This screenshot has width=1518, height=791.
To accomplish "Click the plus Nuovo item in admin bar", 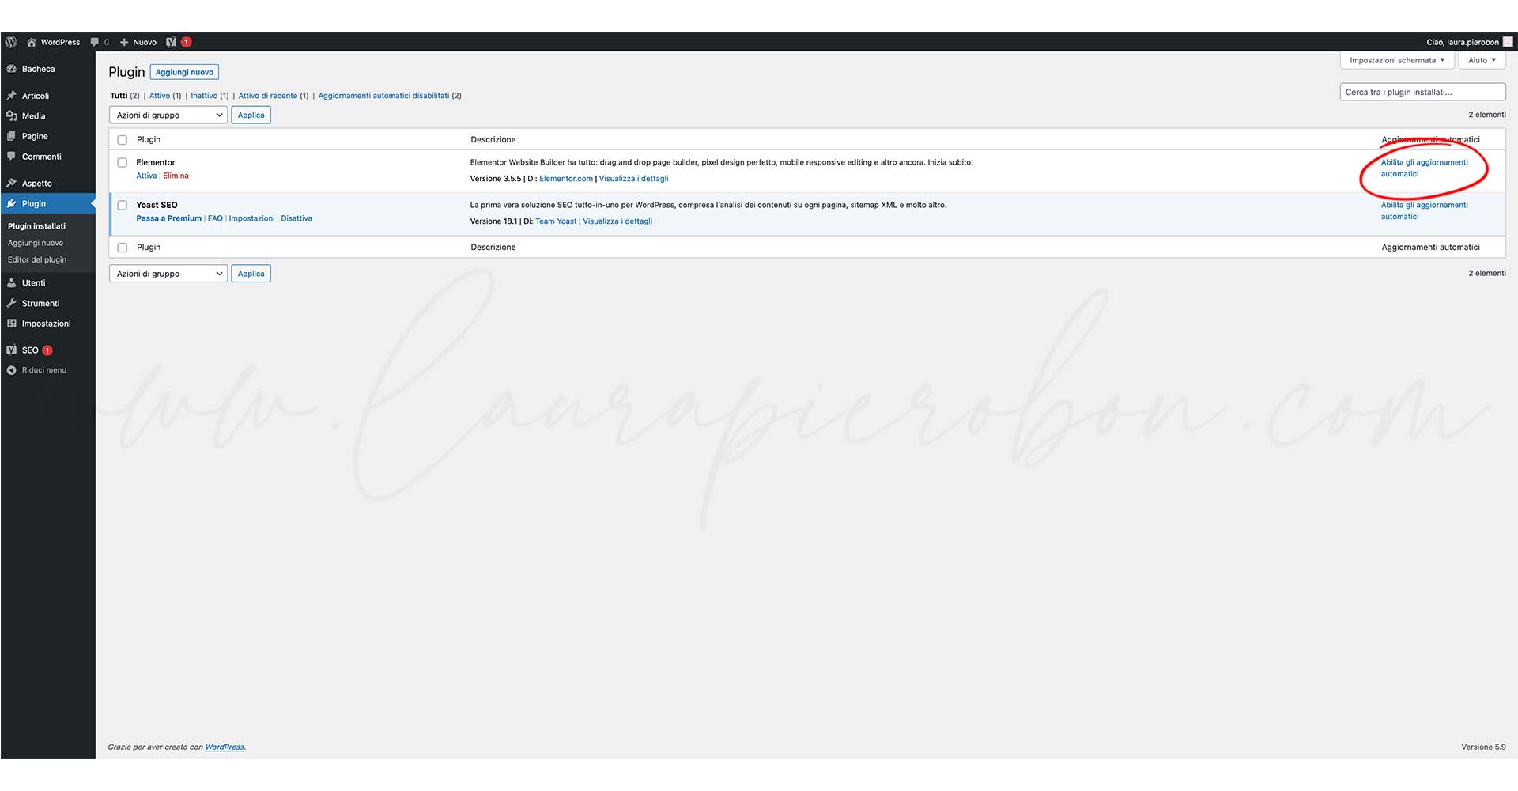I will tap(138, 42).
